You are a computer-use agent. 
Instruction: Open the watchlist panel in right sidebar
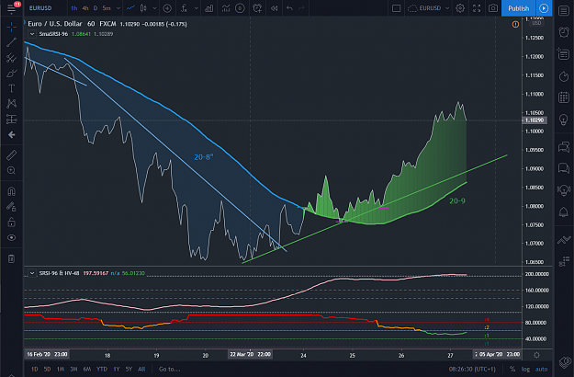[x=564, y=11]
